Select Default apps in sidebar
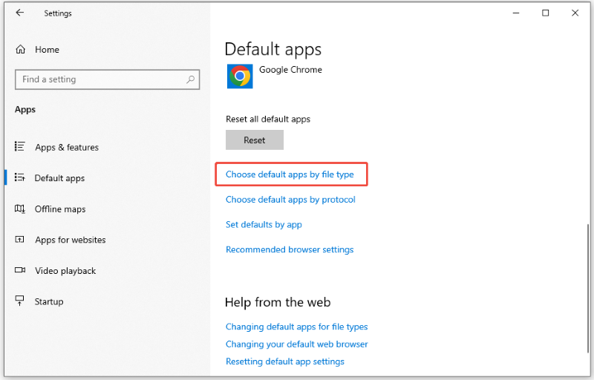Screen dimensions: 594x380 tap(59, 178)
